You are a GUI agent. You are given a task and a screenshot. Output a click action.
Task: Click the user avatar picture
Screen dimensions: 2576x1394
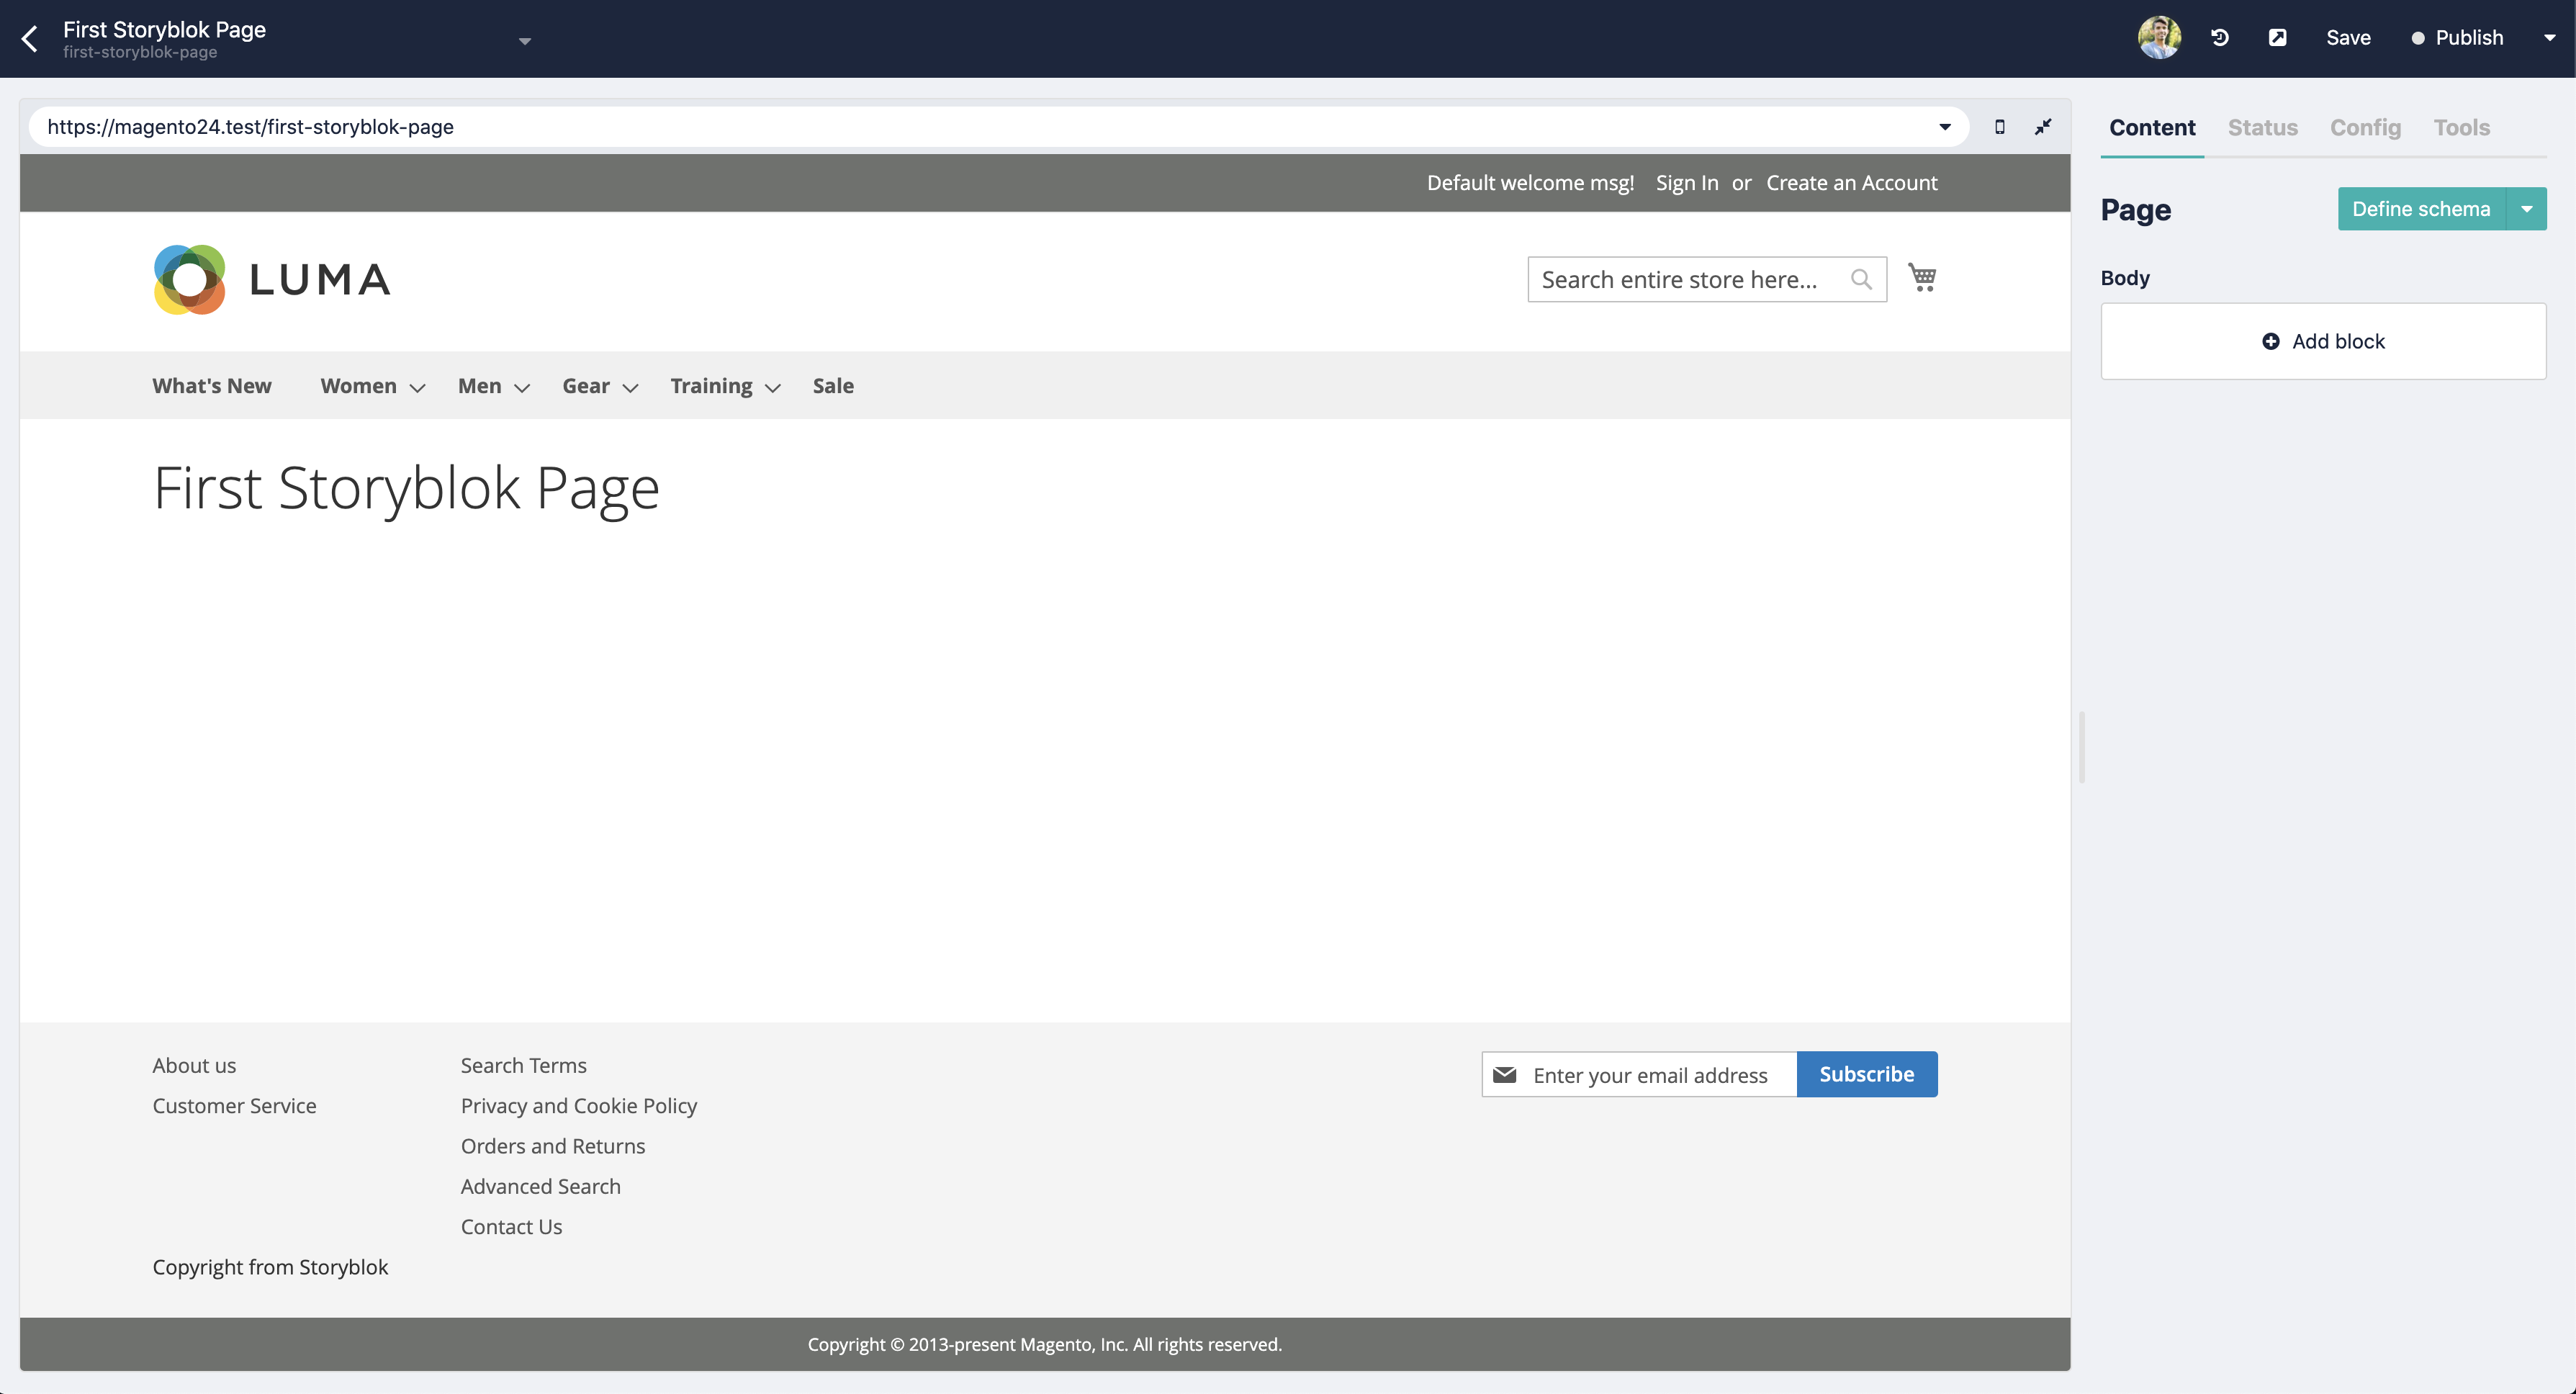[x=2159, y=38]
